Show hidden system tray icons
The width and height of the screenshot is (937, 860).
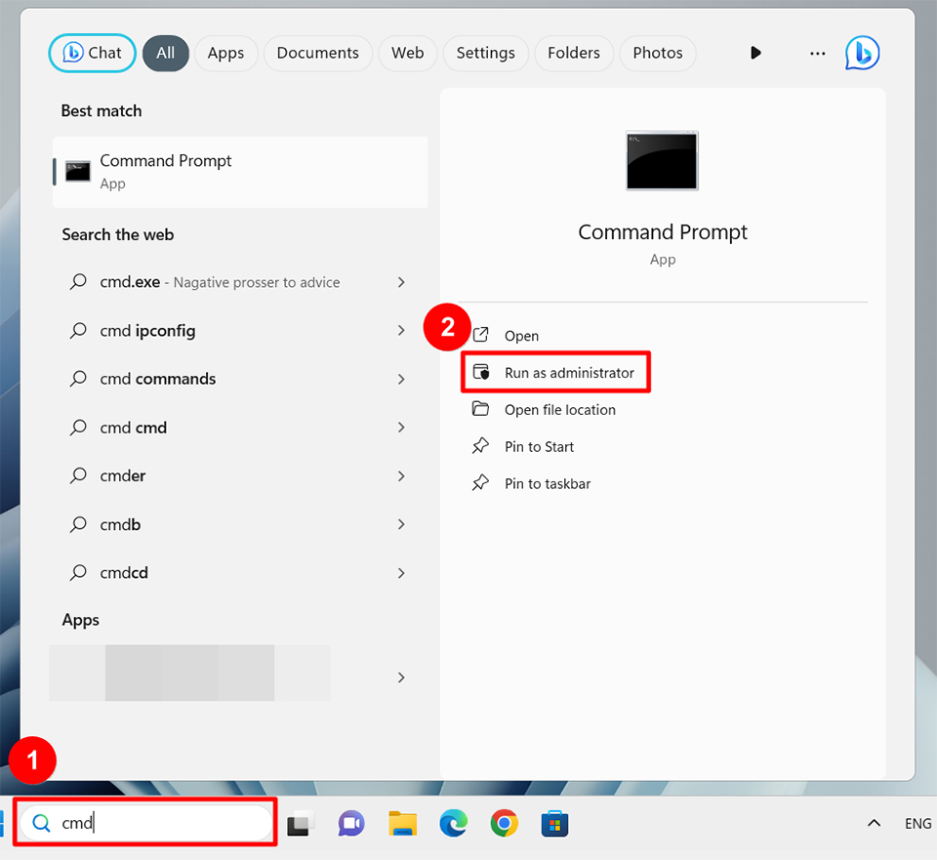pos(874,824)
